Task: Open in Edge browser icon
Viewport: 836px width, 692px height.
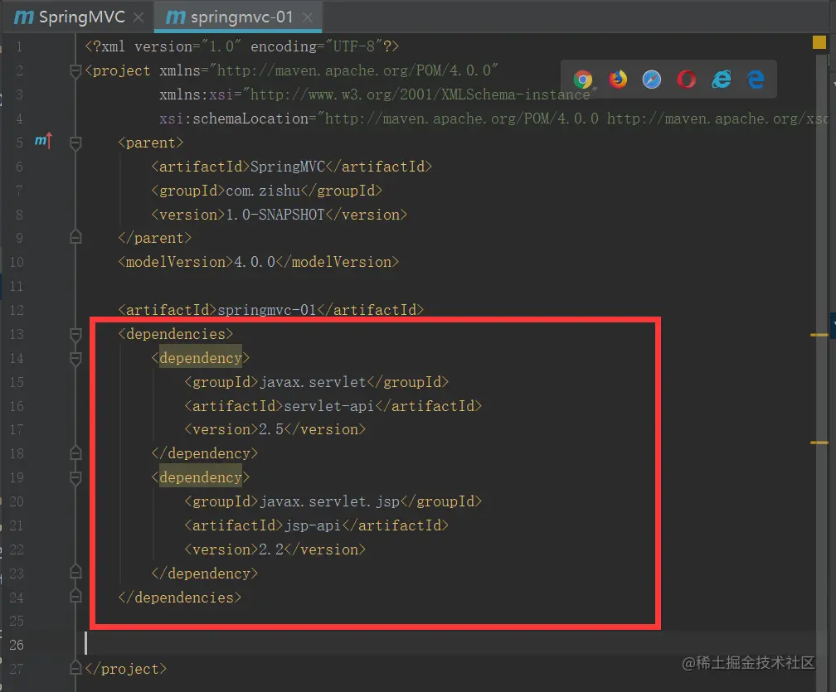Action: point(756,80)
